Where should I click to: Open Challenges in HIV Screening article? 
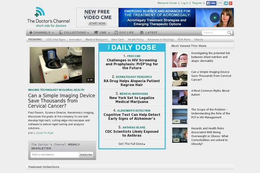pos(132,64)
